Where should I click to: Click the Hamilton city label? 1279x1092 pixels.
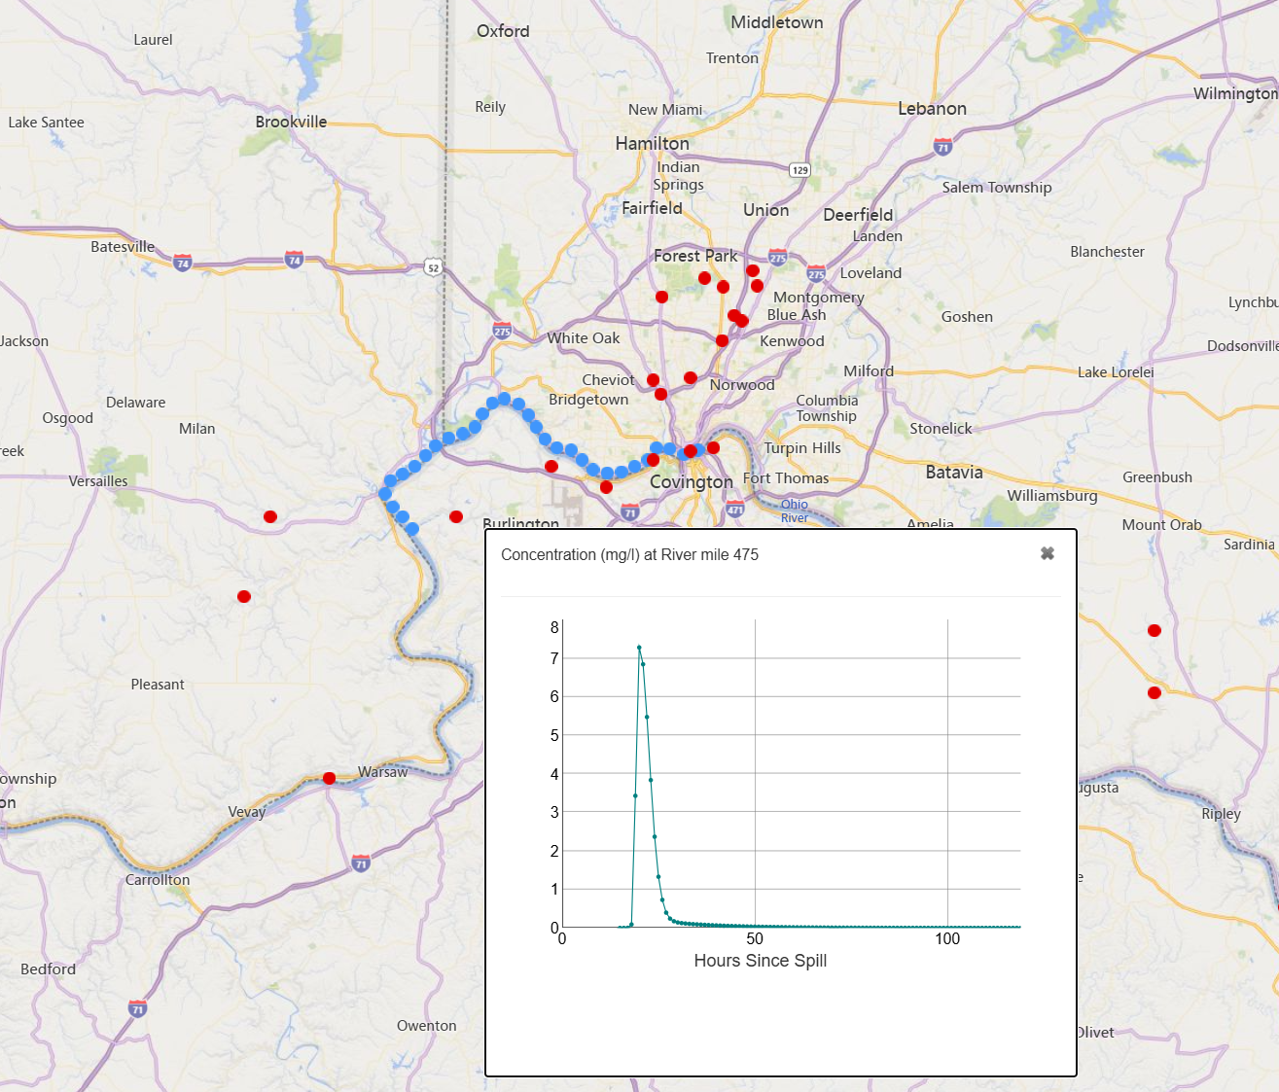tap(652, 143)
